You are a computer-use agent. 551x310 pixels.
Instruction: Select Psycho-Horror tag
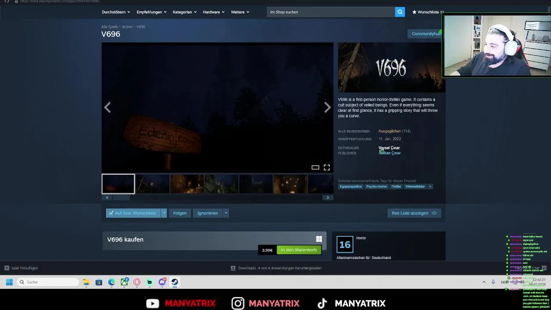(x=377, y=186)
